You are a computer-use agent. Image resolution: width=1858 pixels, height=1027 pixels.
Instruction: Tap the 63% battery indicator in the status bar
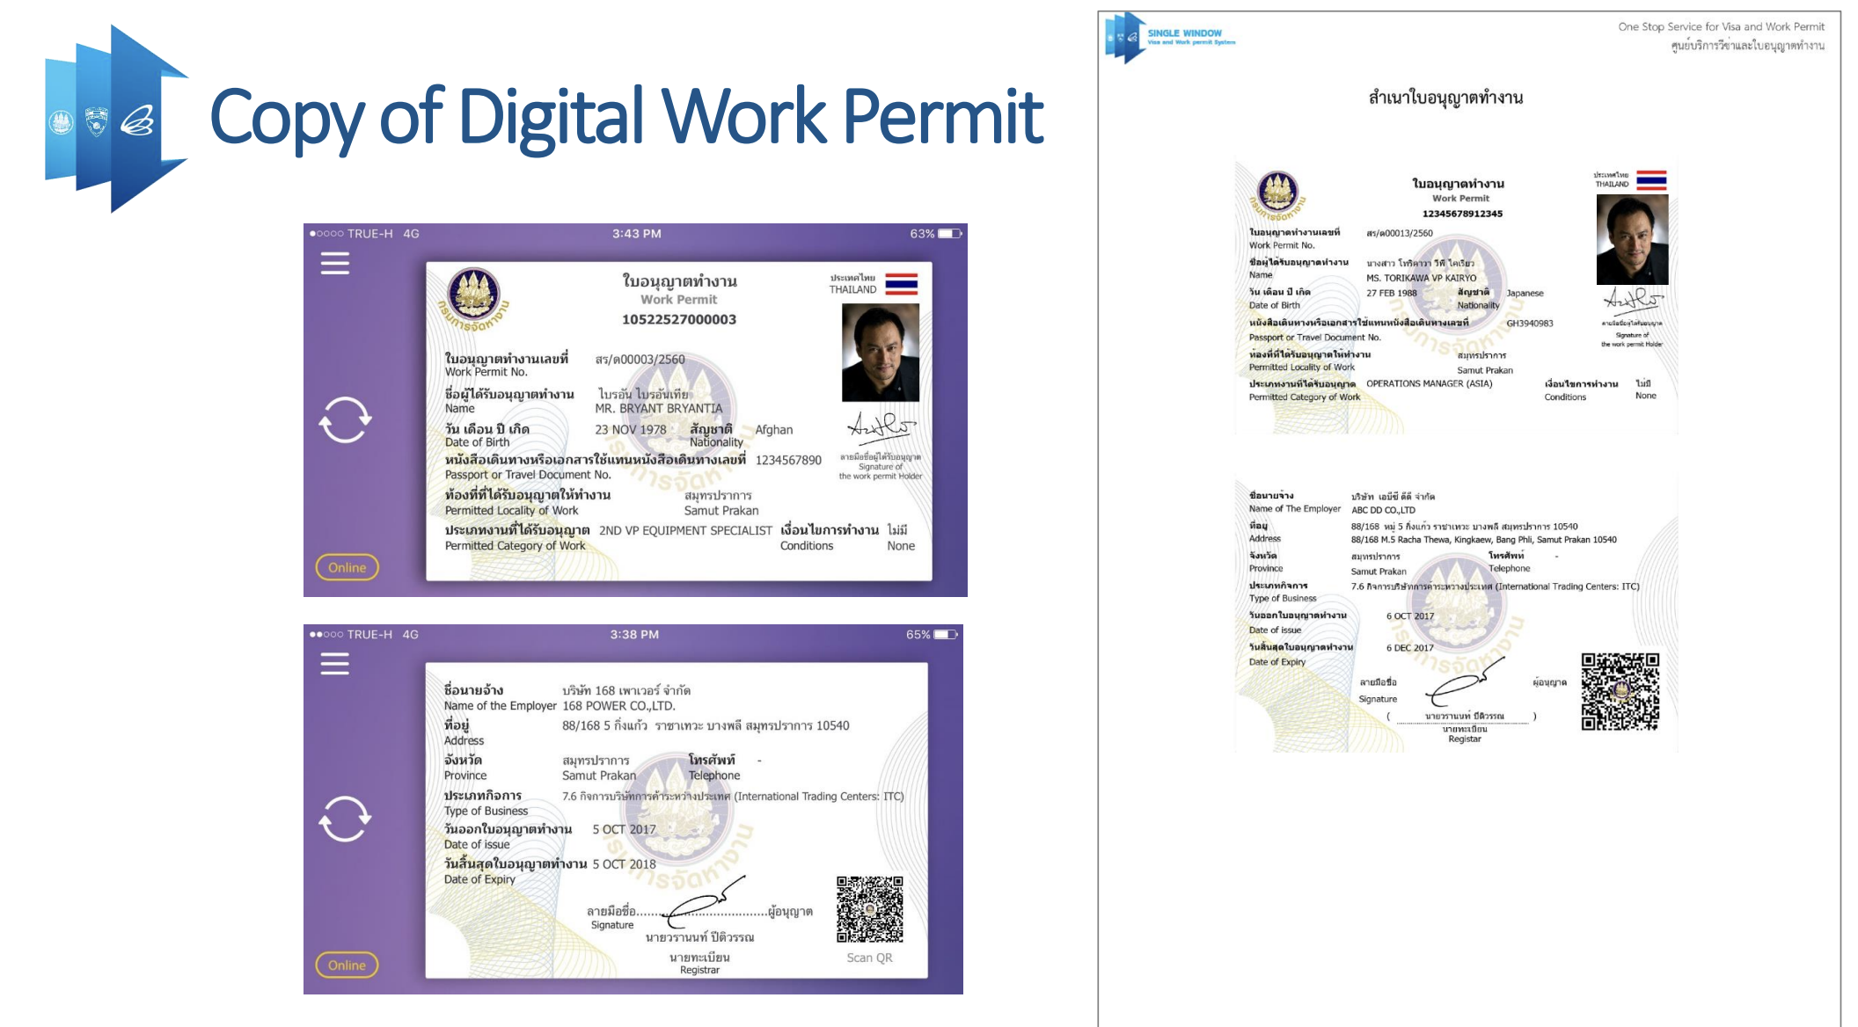(x=928, y=233)
